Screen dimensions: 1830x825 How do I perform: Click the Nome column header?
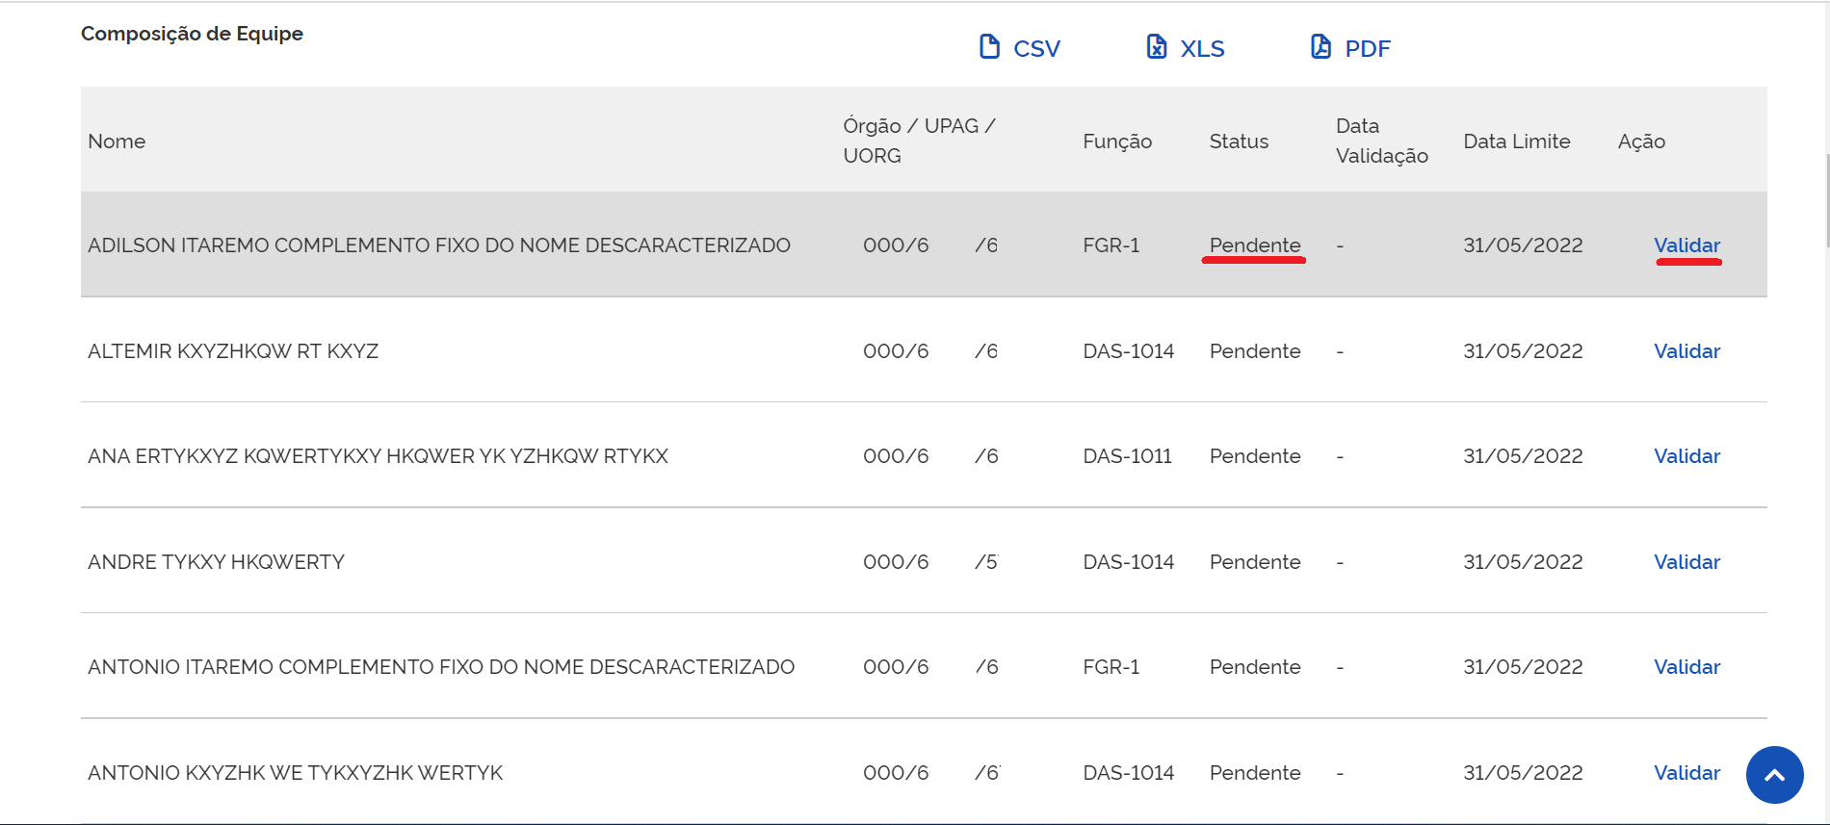[x=117, y=142]
